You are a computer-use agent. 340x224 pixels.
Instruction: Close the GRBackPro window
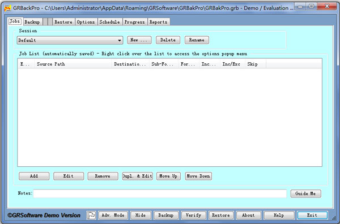click(x=327, y=6)
